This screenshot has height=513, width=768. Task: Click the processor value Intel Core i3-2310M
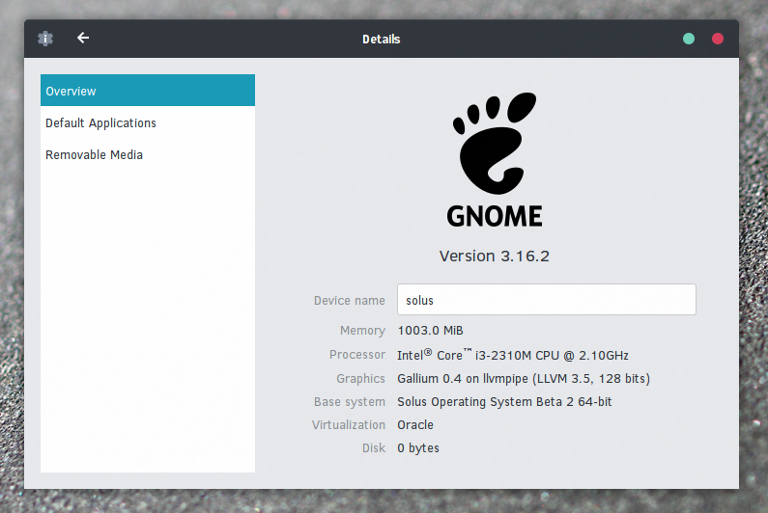coord(513,355)
